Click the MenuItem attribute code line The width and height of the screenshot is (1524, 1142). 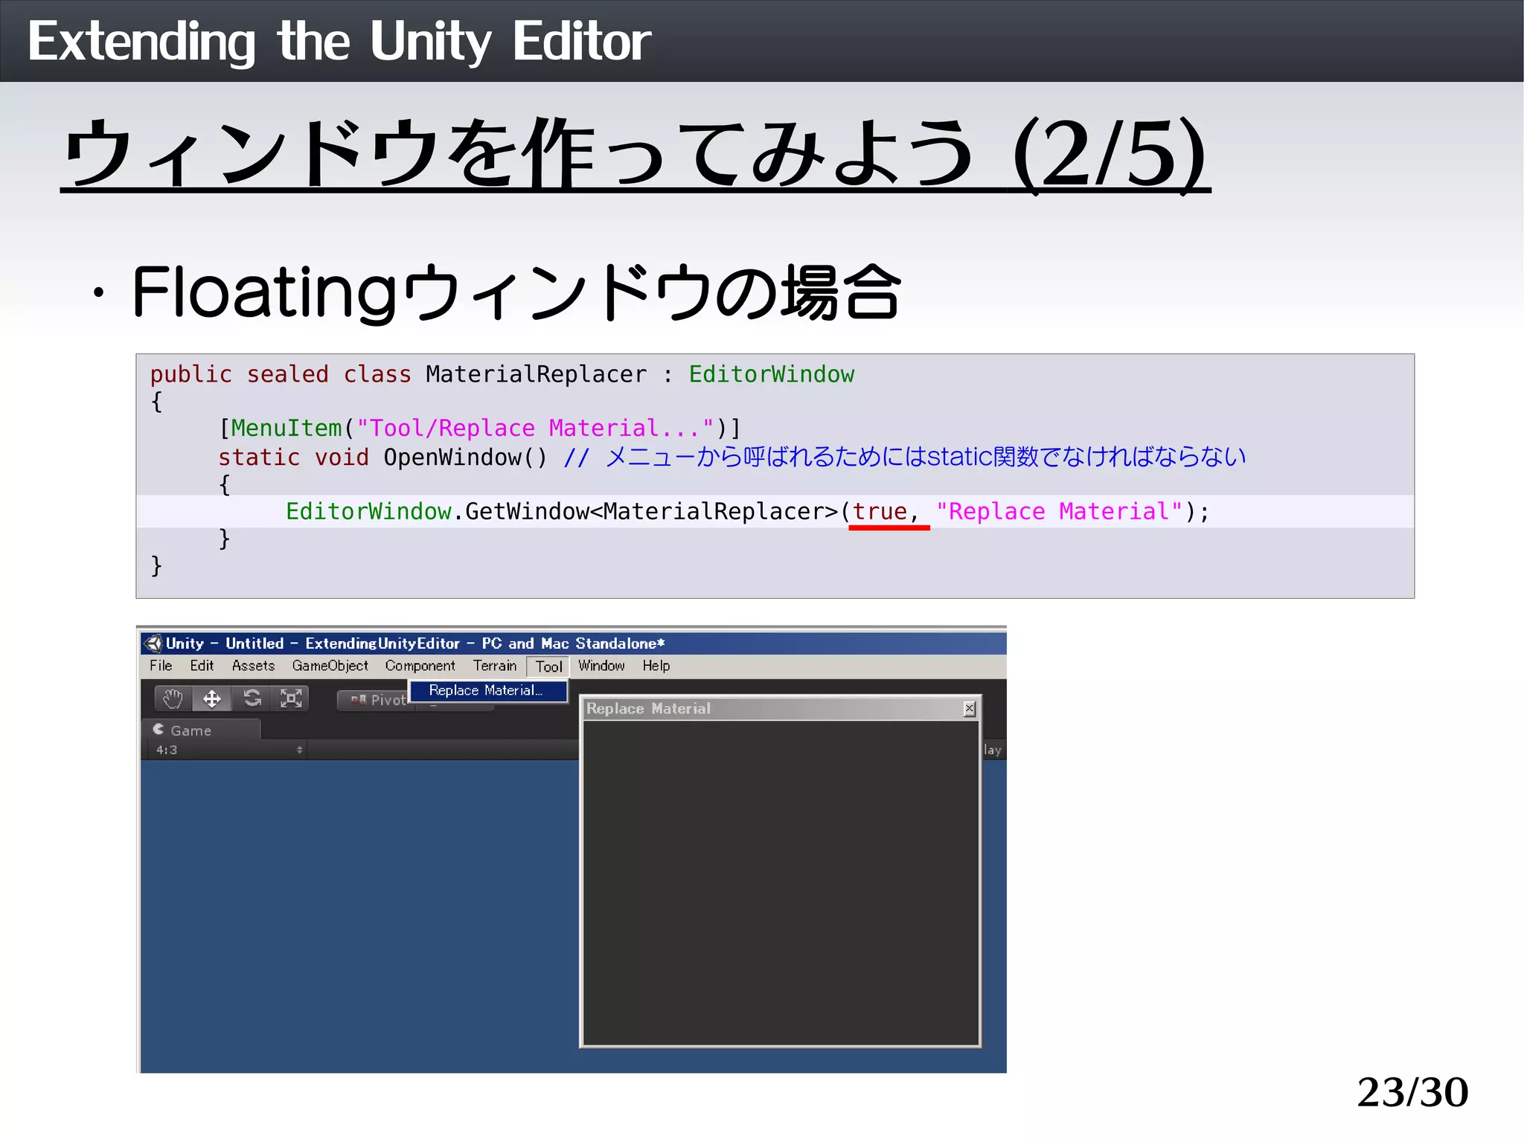coord(480,428)
